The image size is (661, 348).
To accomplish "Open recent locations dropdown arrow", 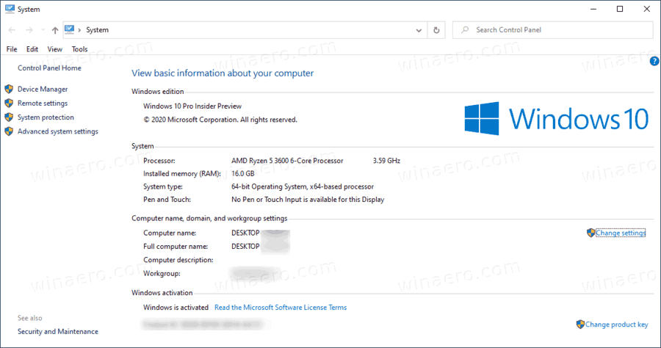I will 43,30.
